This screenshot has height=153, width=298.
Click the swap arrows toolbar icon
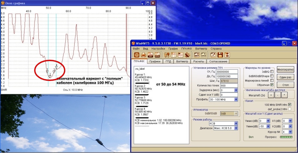pos(227,55)
